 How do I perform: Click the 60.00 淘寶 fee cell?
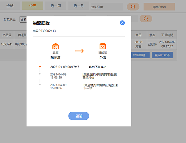tap(139, 44)
